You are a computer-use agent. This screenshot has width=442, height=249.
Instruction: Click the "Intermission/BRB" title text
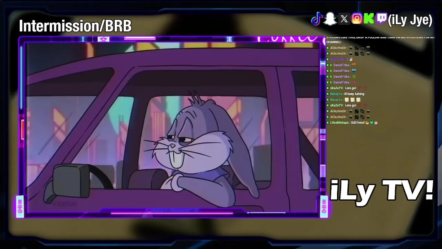click(x=75, y=26)
